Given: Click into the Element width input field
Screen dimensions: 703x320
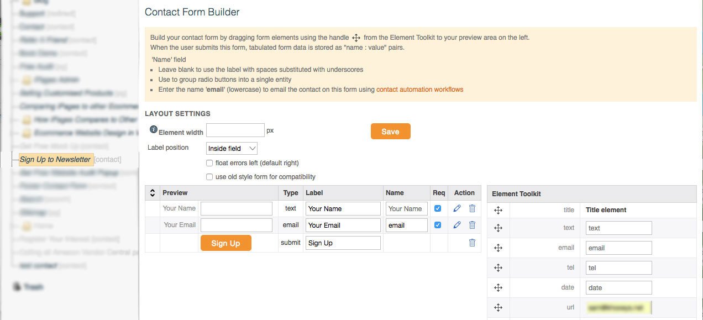Looking at the screenshot, I should click(235, 130).
